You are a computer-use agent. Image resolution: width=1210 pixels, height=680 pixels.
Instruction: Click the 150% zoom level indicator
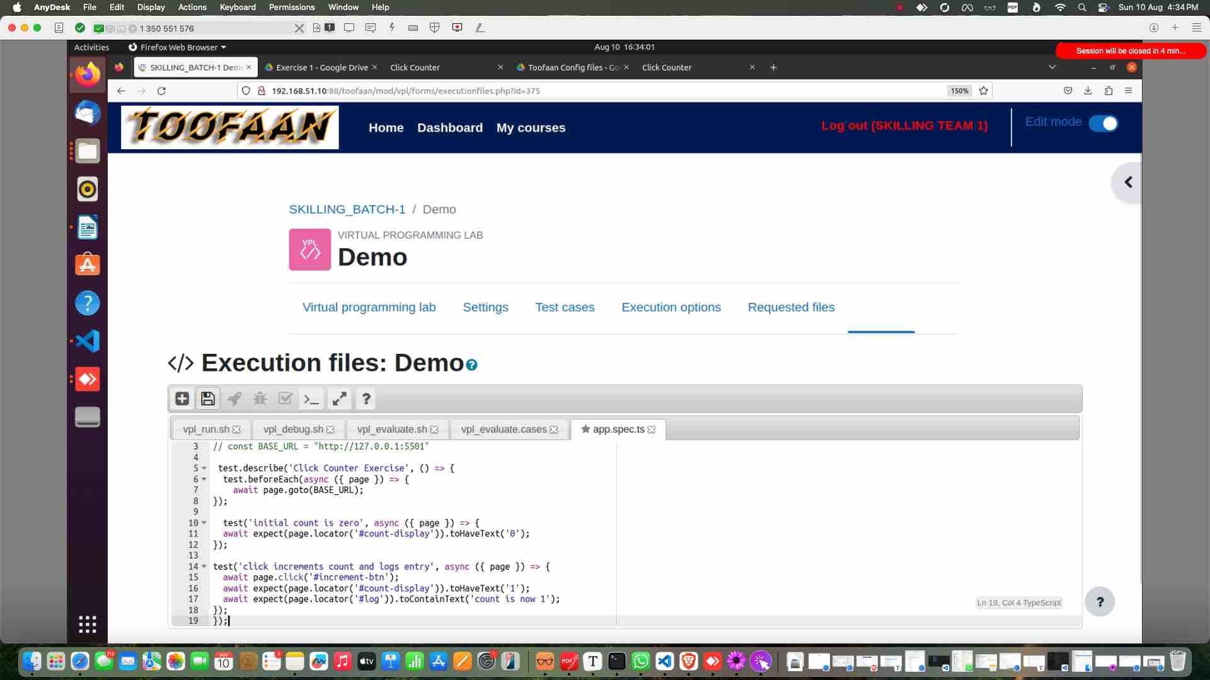point(959,91)
